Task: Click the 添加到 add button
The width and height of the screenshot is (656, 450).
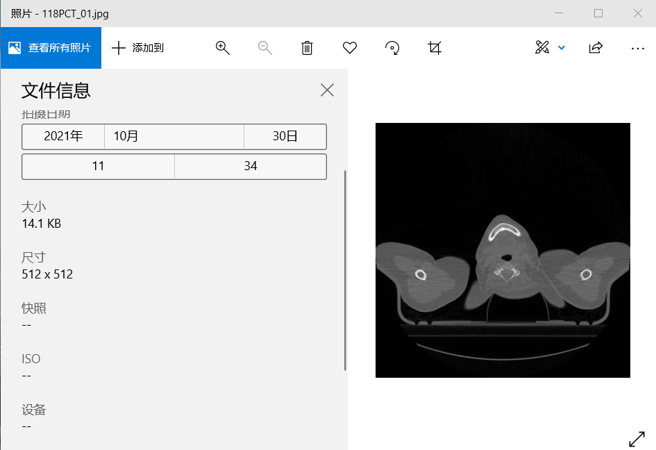Action: 138,47
